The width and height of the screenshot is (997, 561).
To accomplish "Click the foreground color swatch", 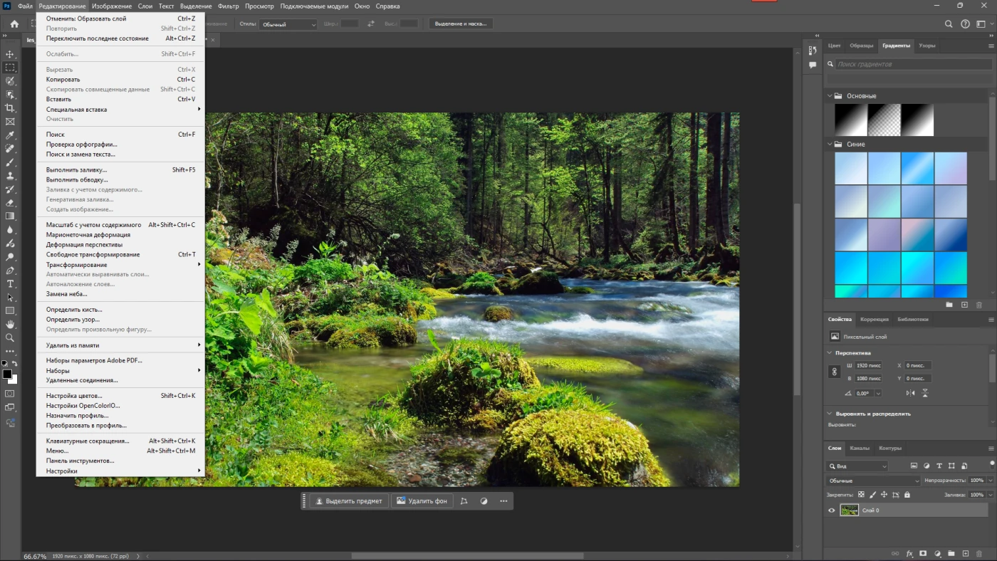I will coord(7,374).
